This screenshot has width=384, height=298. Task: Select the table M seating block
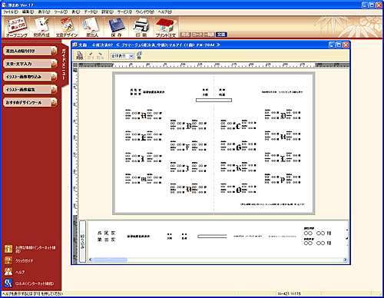pos(144,179)
